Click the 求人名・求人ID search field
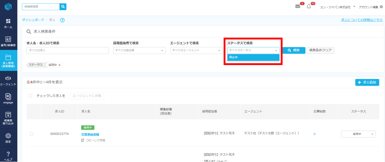The width and height of the screenshot is (385, 162). click(67, 50)
